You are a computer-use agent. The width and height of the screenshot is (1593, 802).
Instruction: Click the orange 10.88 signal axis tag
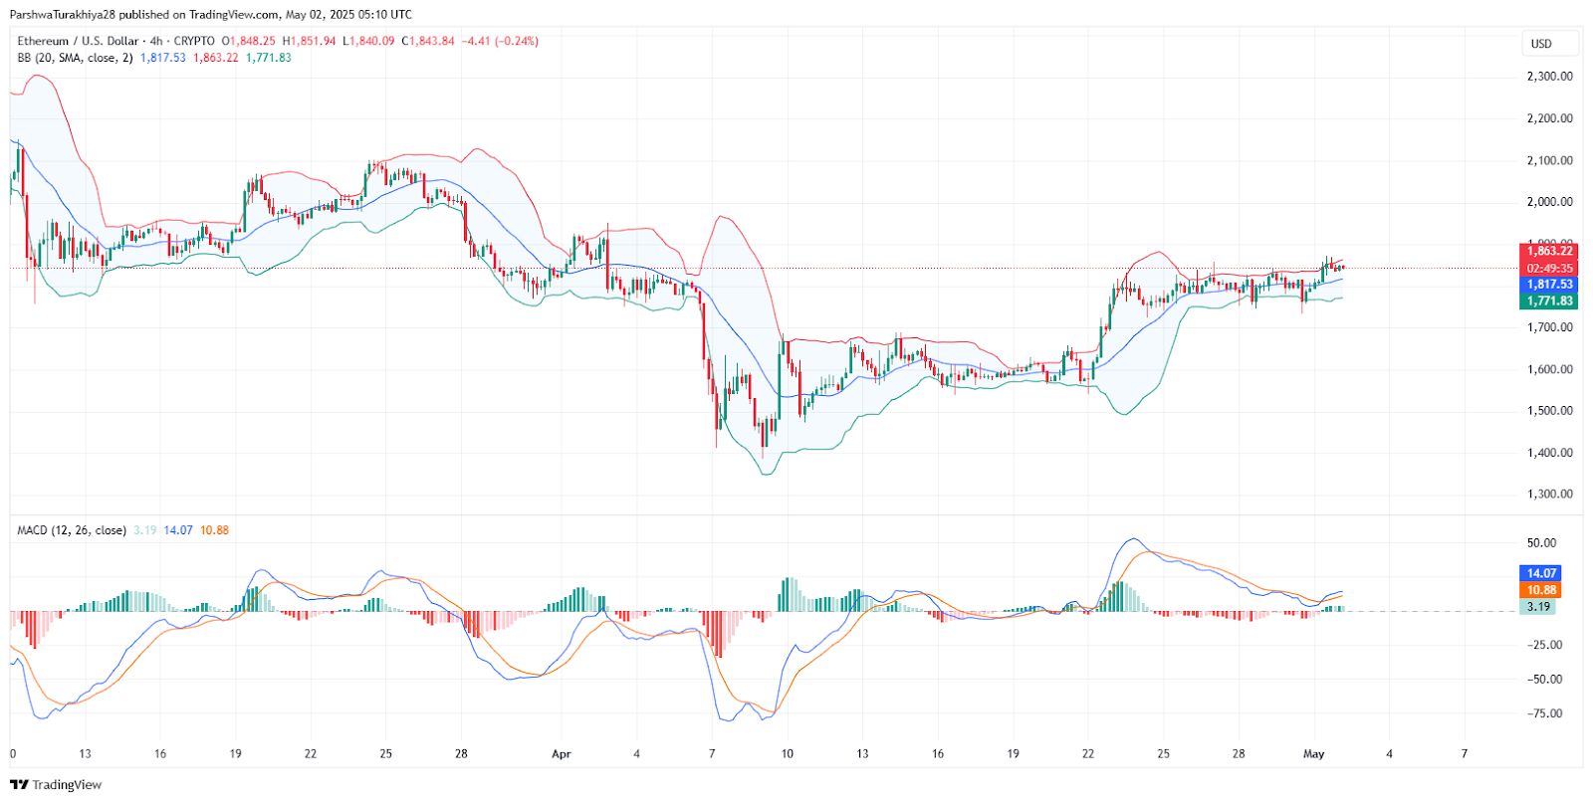(1540, 590)
